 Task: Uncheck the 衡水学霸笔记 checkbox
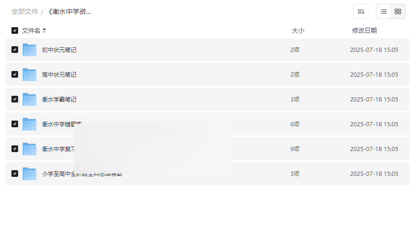pyautogui.click(x=15, y=99)
